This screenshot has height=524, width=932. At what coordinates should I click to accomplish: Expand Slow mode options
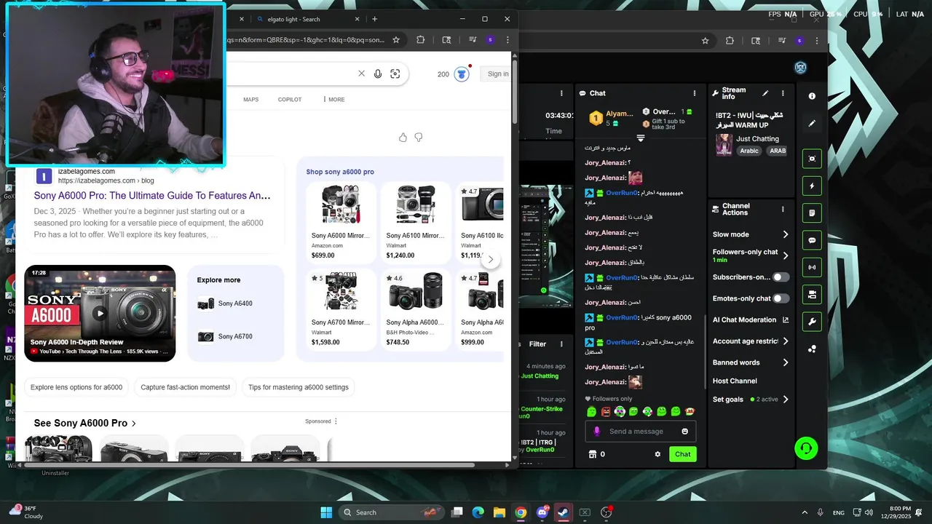click(x=751, y=234)
